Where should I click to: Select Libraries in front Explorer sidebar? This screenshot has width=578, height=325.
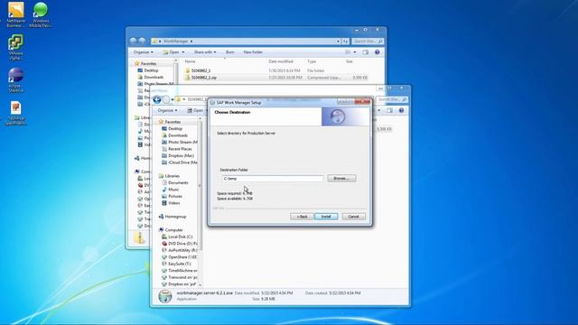pyautogui.click(x=169, y=176)
